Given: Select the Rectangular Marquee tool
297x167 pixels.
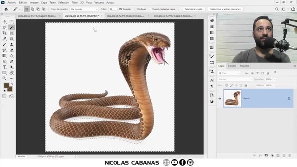Looking at the screenshot, I should [12, 22].
